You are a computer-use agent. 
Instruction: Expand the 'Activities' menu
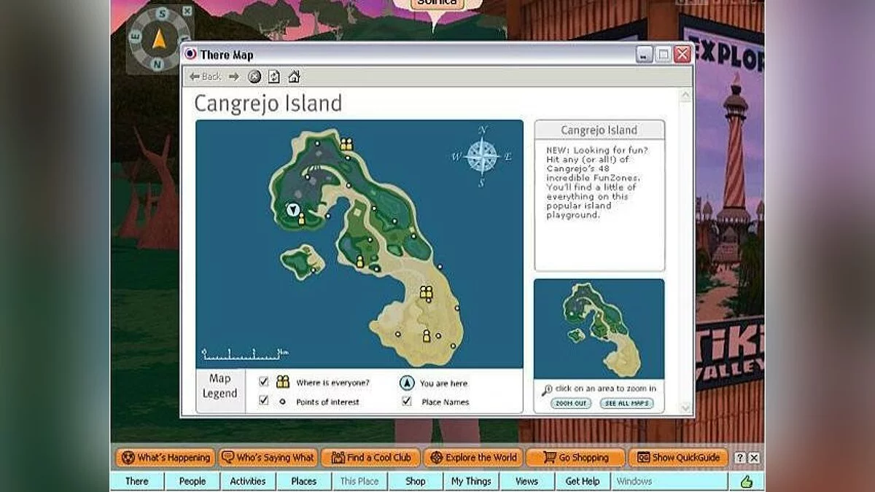[248, 481]
